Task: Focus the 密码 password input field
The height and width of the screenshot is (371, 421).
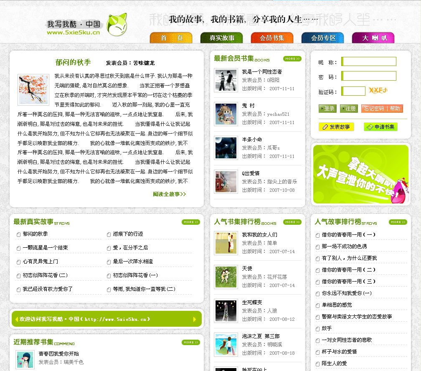Action: point(369,76)
